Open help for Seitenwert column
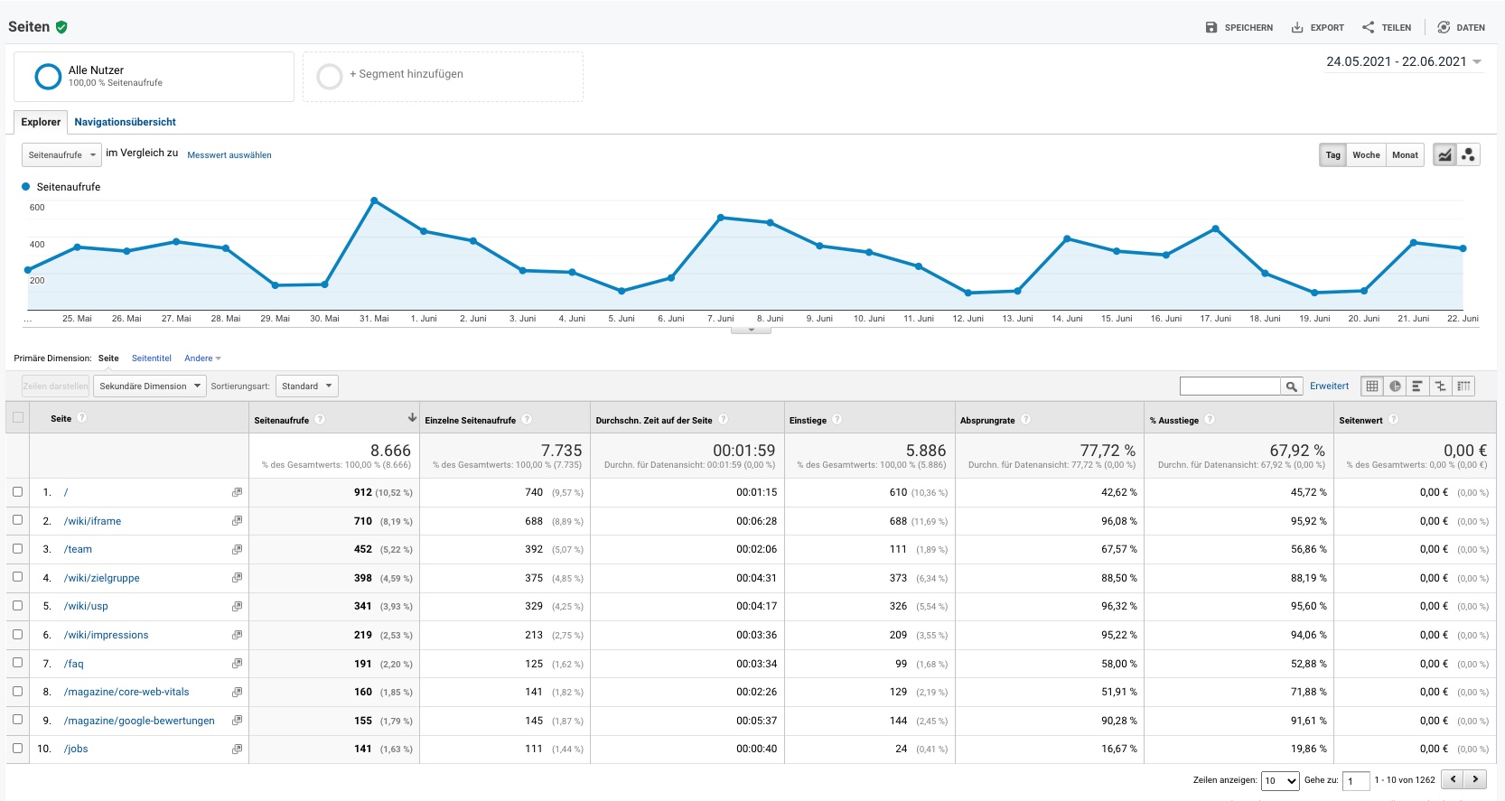The image size is (1505, 801). 1393,419
